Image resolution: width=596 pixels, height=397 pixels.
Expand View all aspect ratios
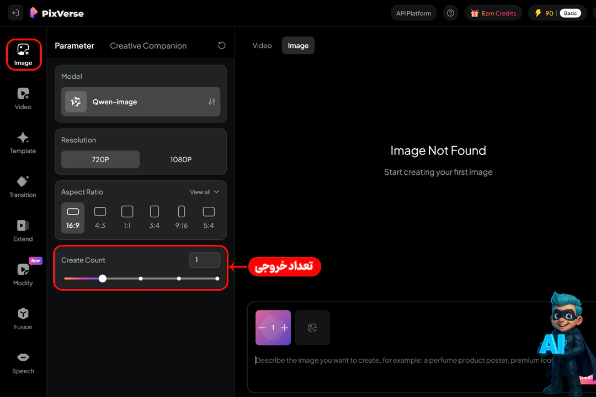pos(204,192)
